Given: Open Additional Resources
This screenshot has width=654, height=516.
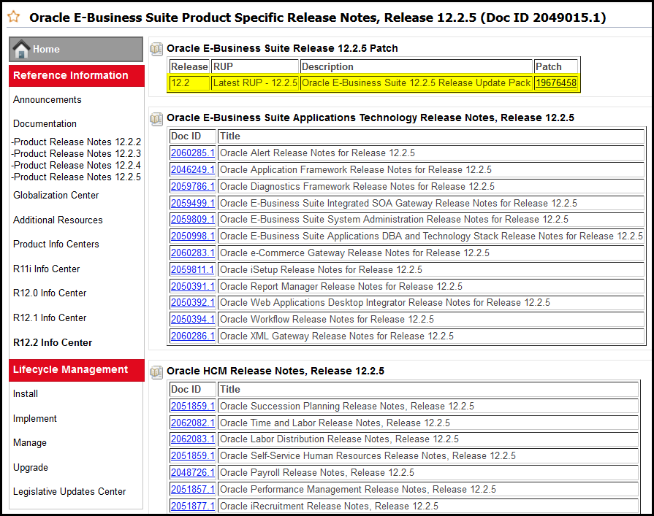Looking at the screenshot, I should [58, 220].
